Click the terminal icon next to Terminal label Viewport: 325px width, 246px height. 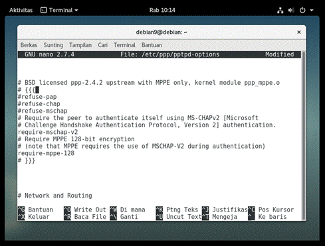click(x=44, y=10)
